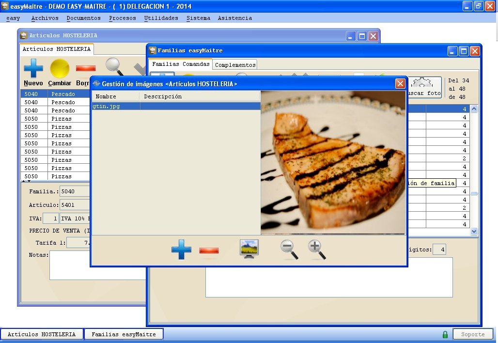Click the families list scroll up arrow
The height and width of the screenshot is (343, 498).
(474, 109)
